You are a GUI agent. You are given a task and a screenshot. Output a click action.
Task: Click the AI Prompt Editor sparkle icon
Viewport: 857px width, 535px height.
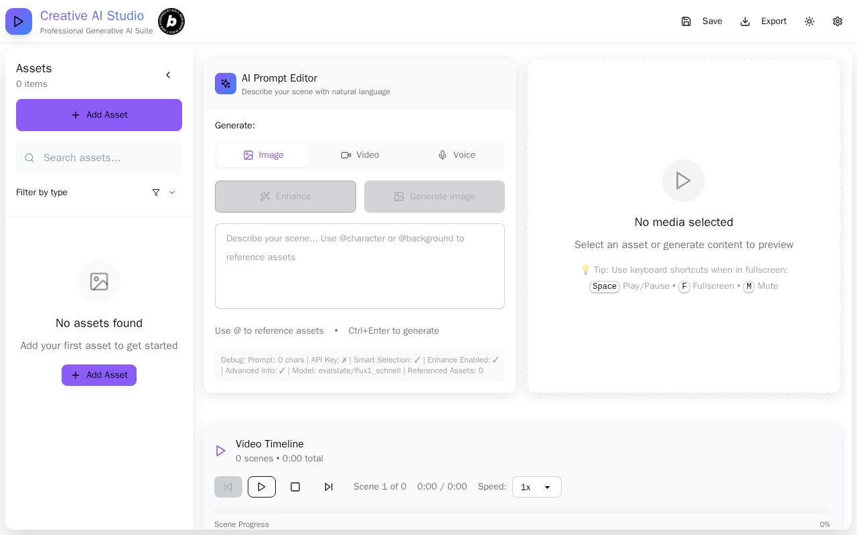226,84
